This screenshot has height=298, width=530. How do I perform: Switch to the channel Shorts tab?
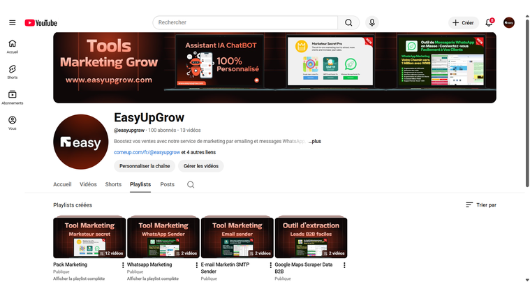click(x=113, y=184)
